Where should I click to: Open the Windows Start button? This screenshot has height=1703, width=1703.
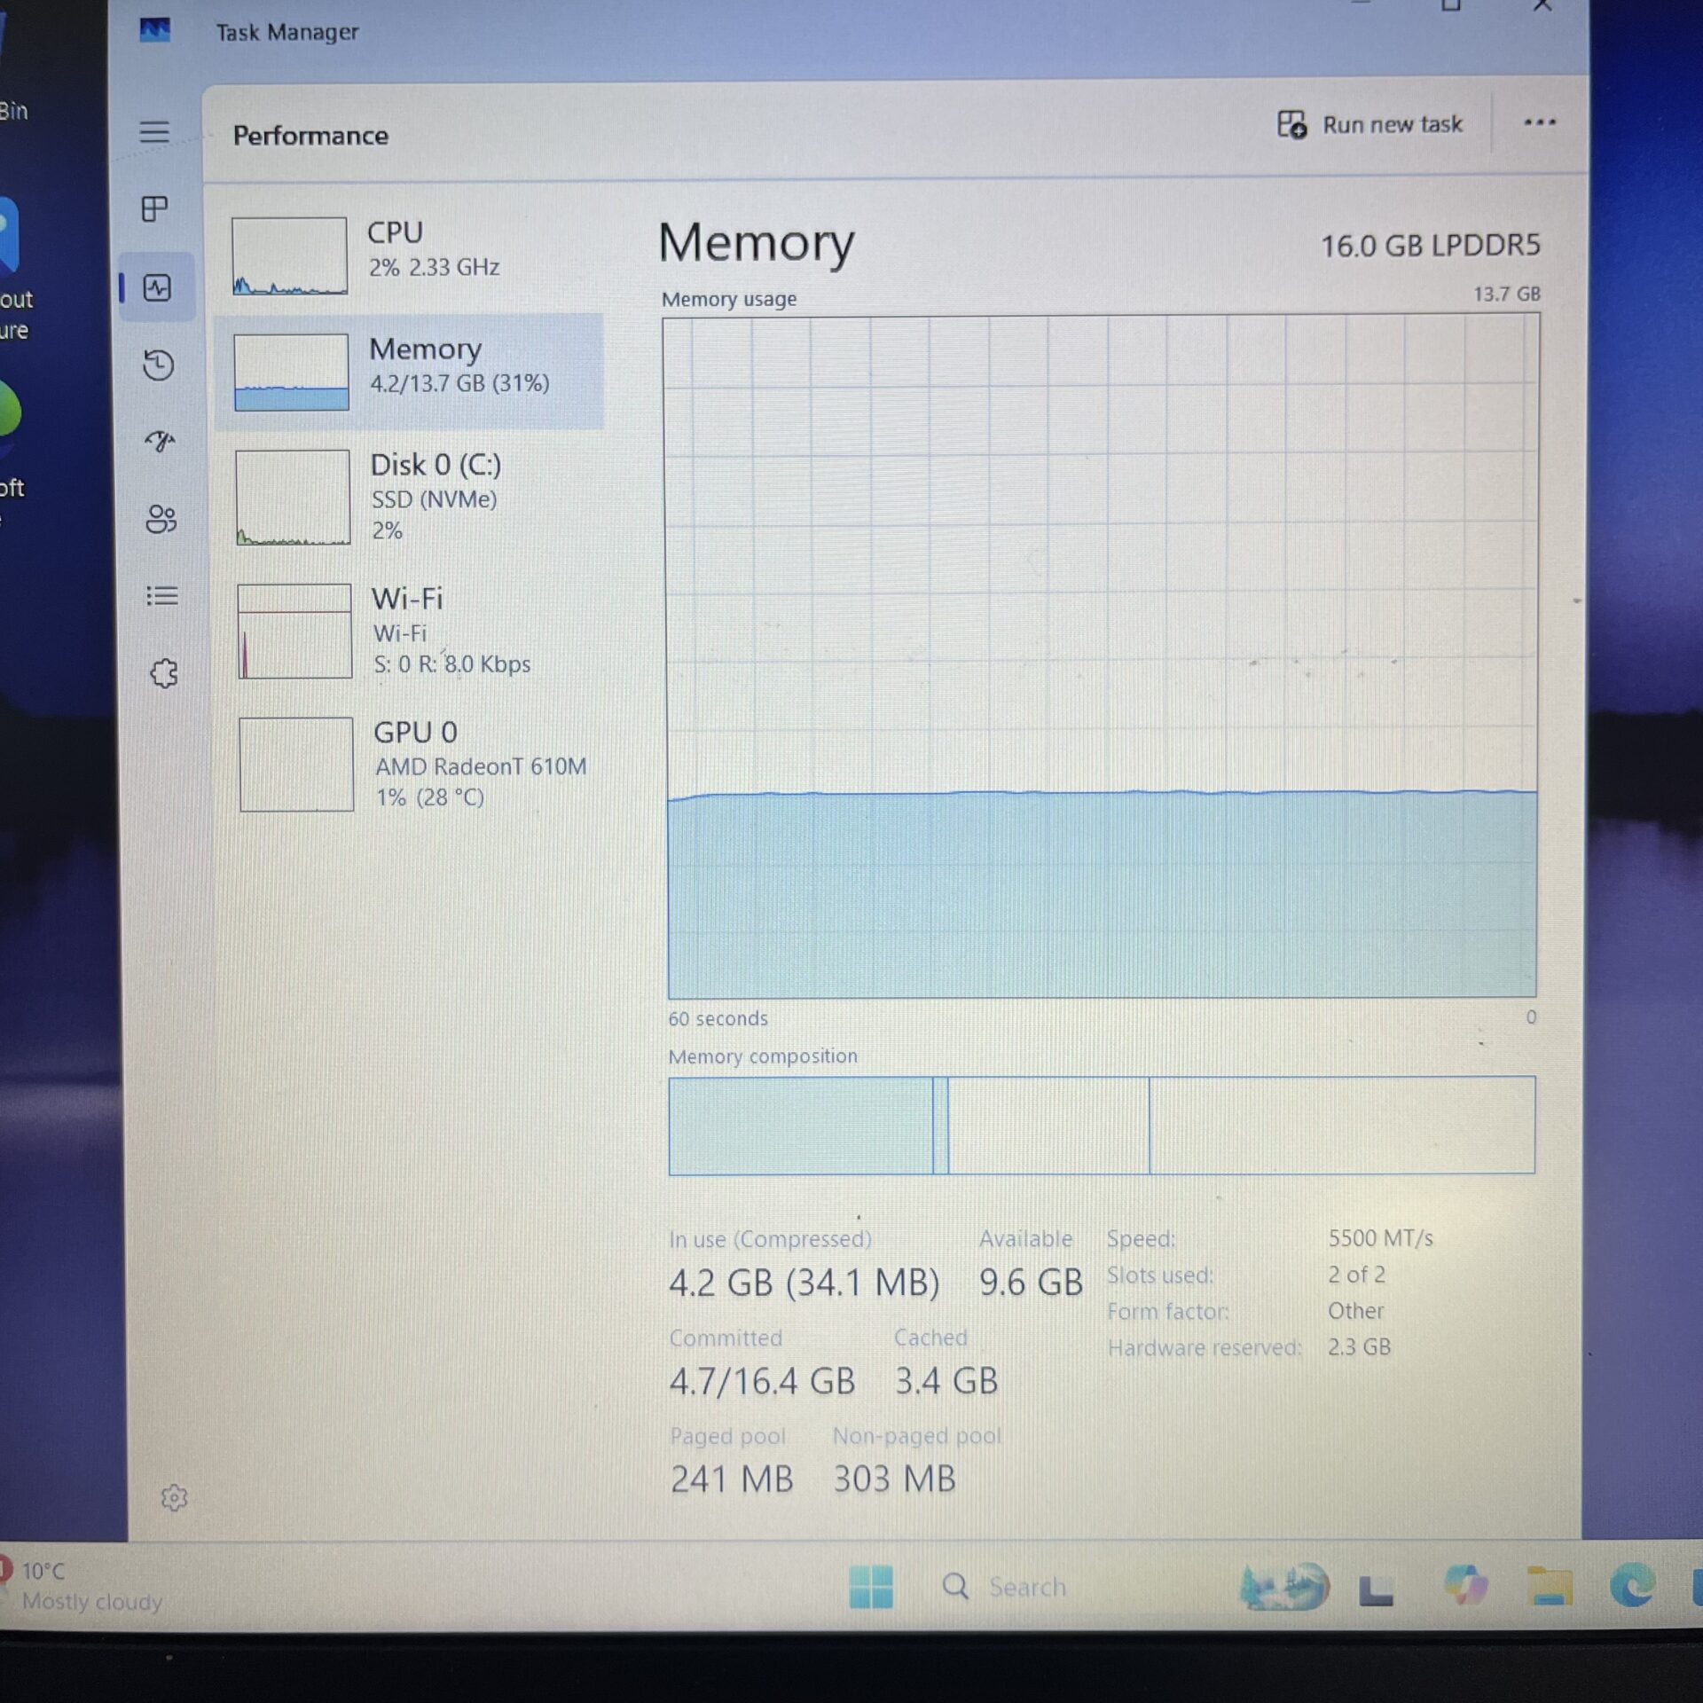870,1587
